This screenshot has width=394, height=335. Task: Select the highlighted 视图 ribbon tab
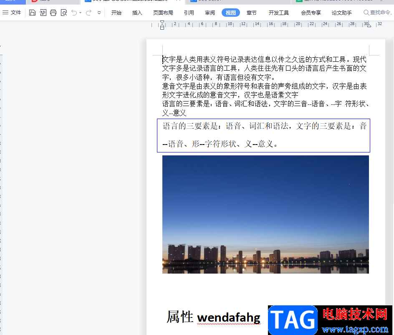(231, 13)
